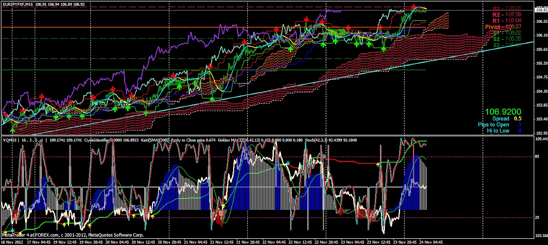Click the R1 - 107.04 resistance label
Image resolution: width=548 pixels, height=245 pixels.
pos(507,21)
